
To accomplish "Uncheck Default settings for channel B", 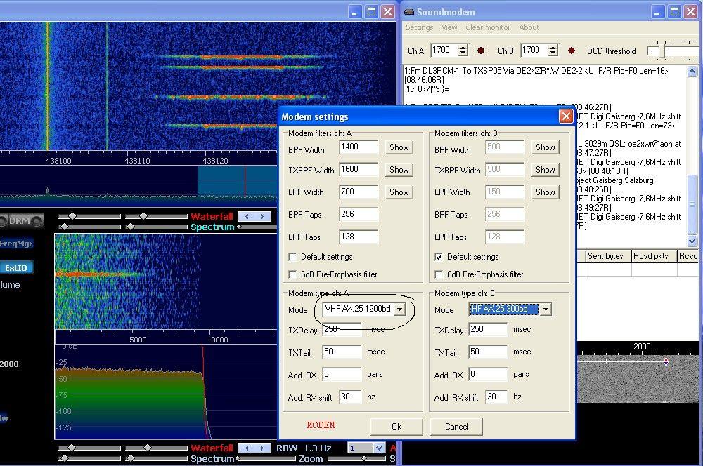I will (439, 257).
